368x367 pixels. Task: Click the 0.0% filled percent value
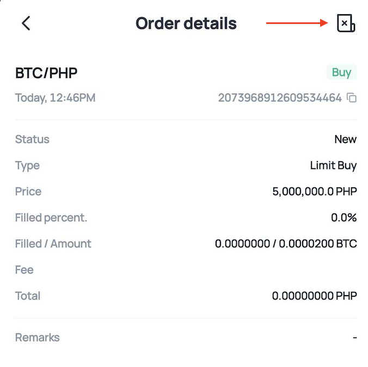coord(344,218)
